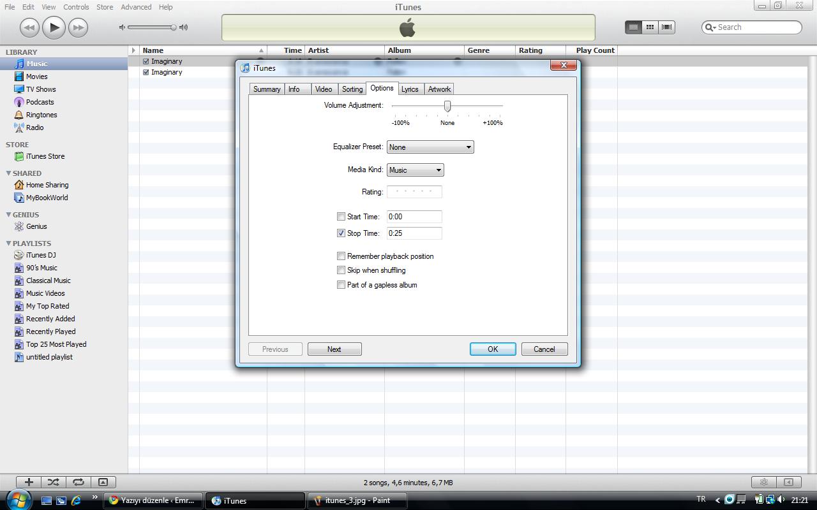Open the Equalizer Preset dropdown
Viewport: 817px width, 510px height.
[430, 147]
